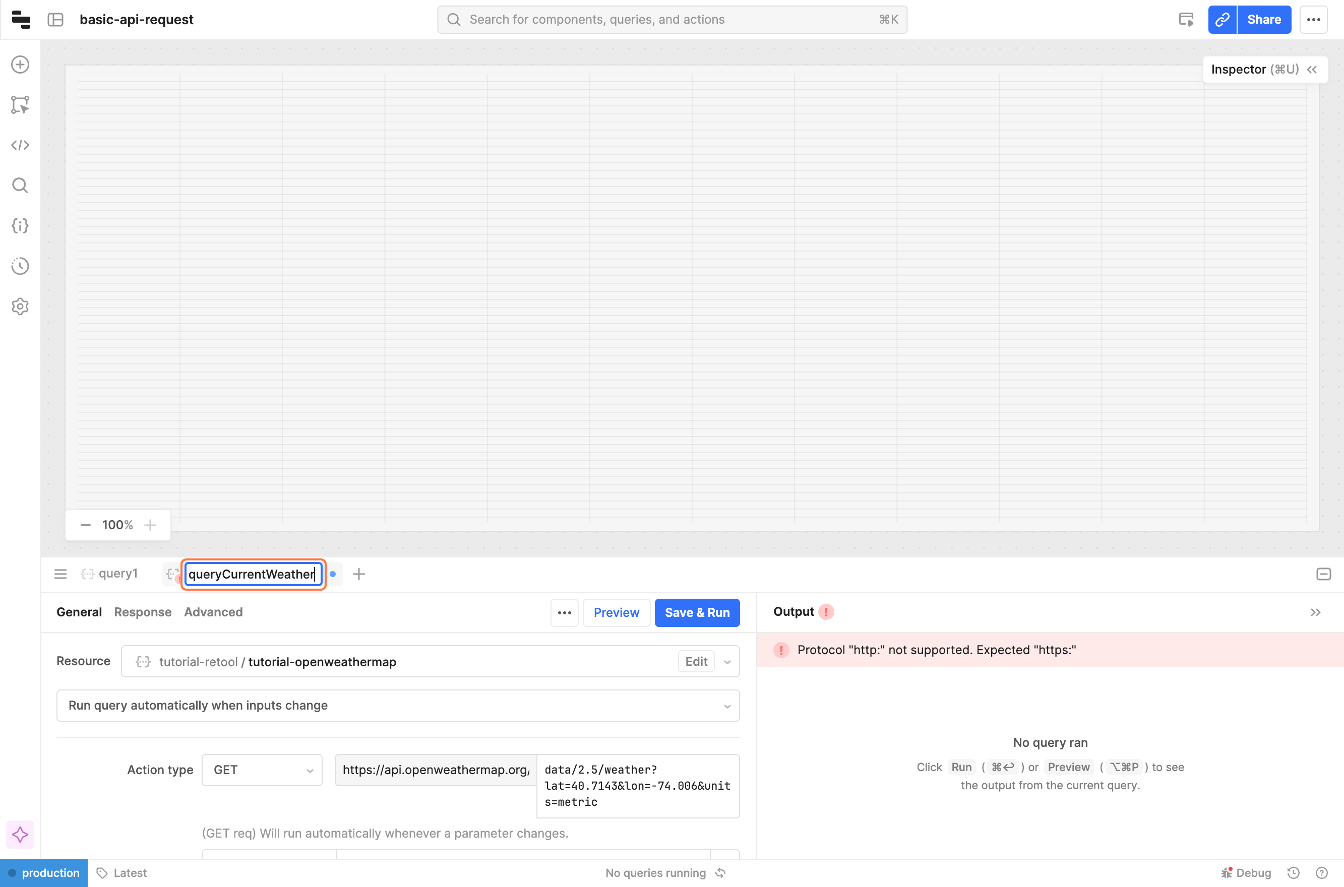1344x887 pixels.
Task: Zoom out canvas with minus button
Action: coord(86,525)
